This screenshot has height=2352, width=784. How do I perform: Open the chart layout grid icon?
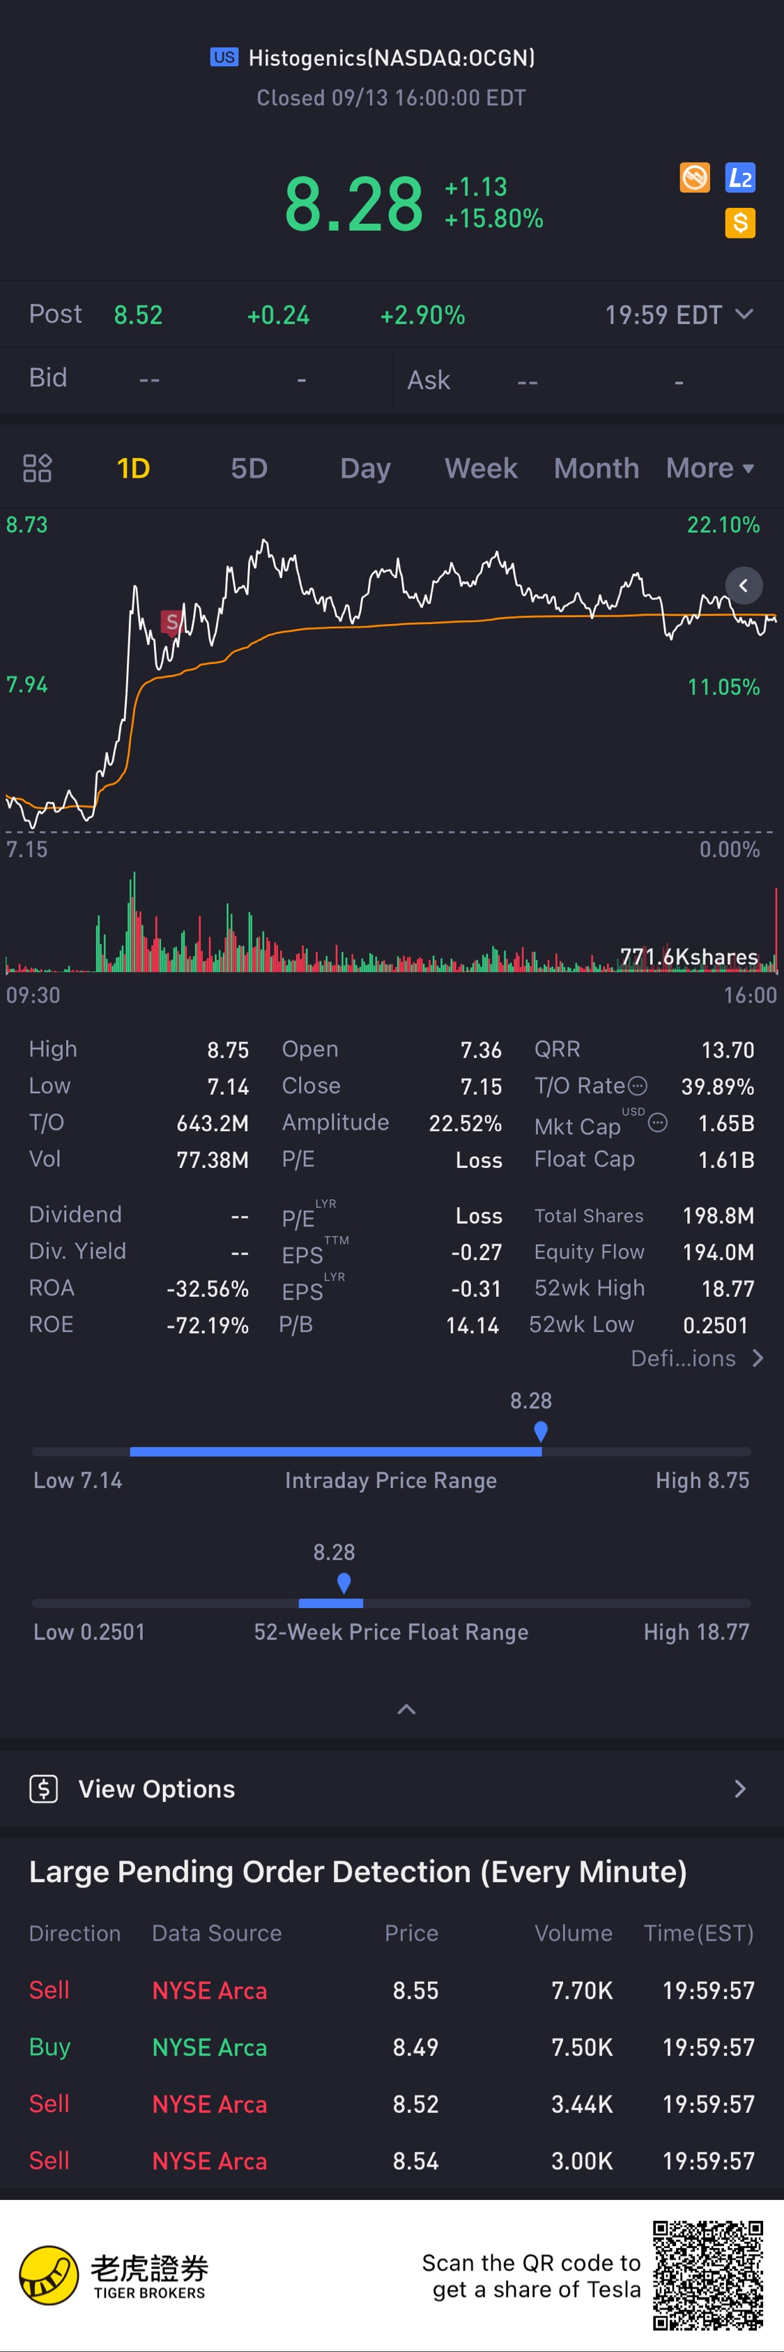(x=38, y=469)
